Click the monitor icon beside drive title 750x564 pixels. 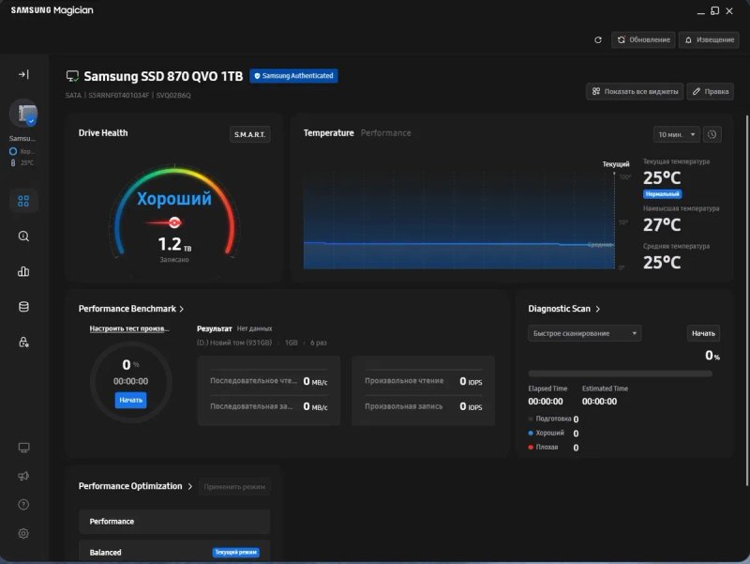[x=72, y=76]
